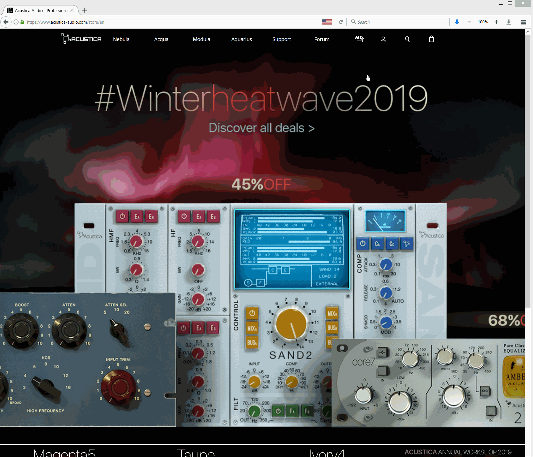Click the COMP ATTACK blue knob
The height and width of the screenshot is (457, 533).
point(386,265)
